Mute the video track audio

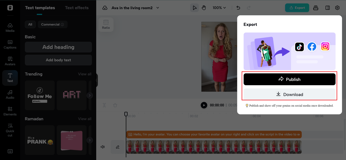pos(103,147)
